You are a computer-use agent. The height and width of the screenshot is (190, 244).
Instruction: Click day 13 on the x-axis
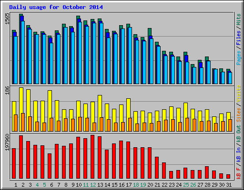click(x=100, y=185)
